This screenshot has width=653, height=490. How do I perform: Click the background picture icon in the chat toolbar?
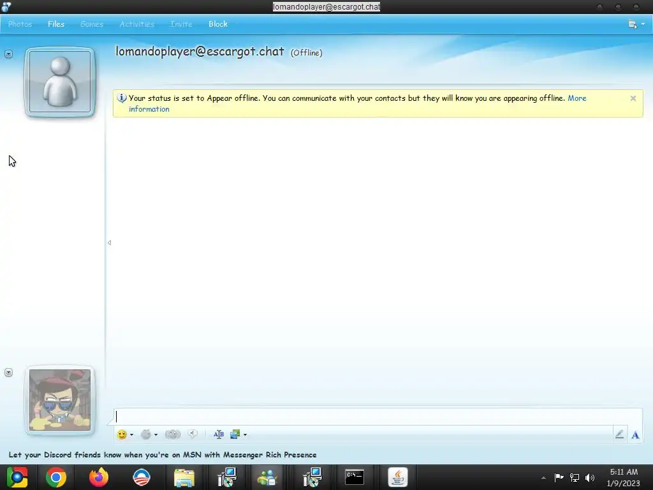pos(235,434)
